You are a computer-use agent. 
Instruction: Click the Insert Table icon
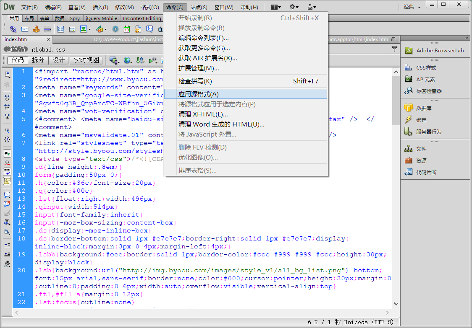[60, 29]
